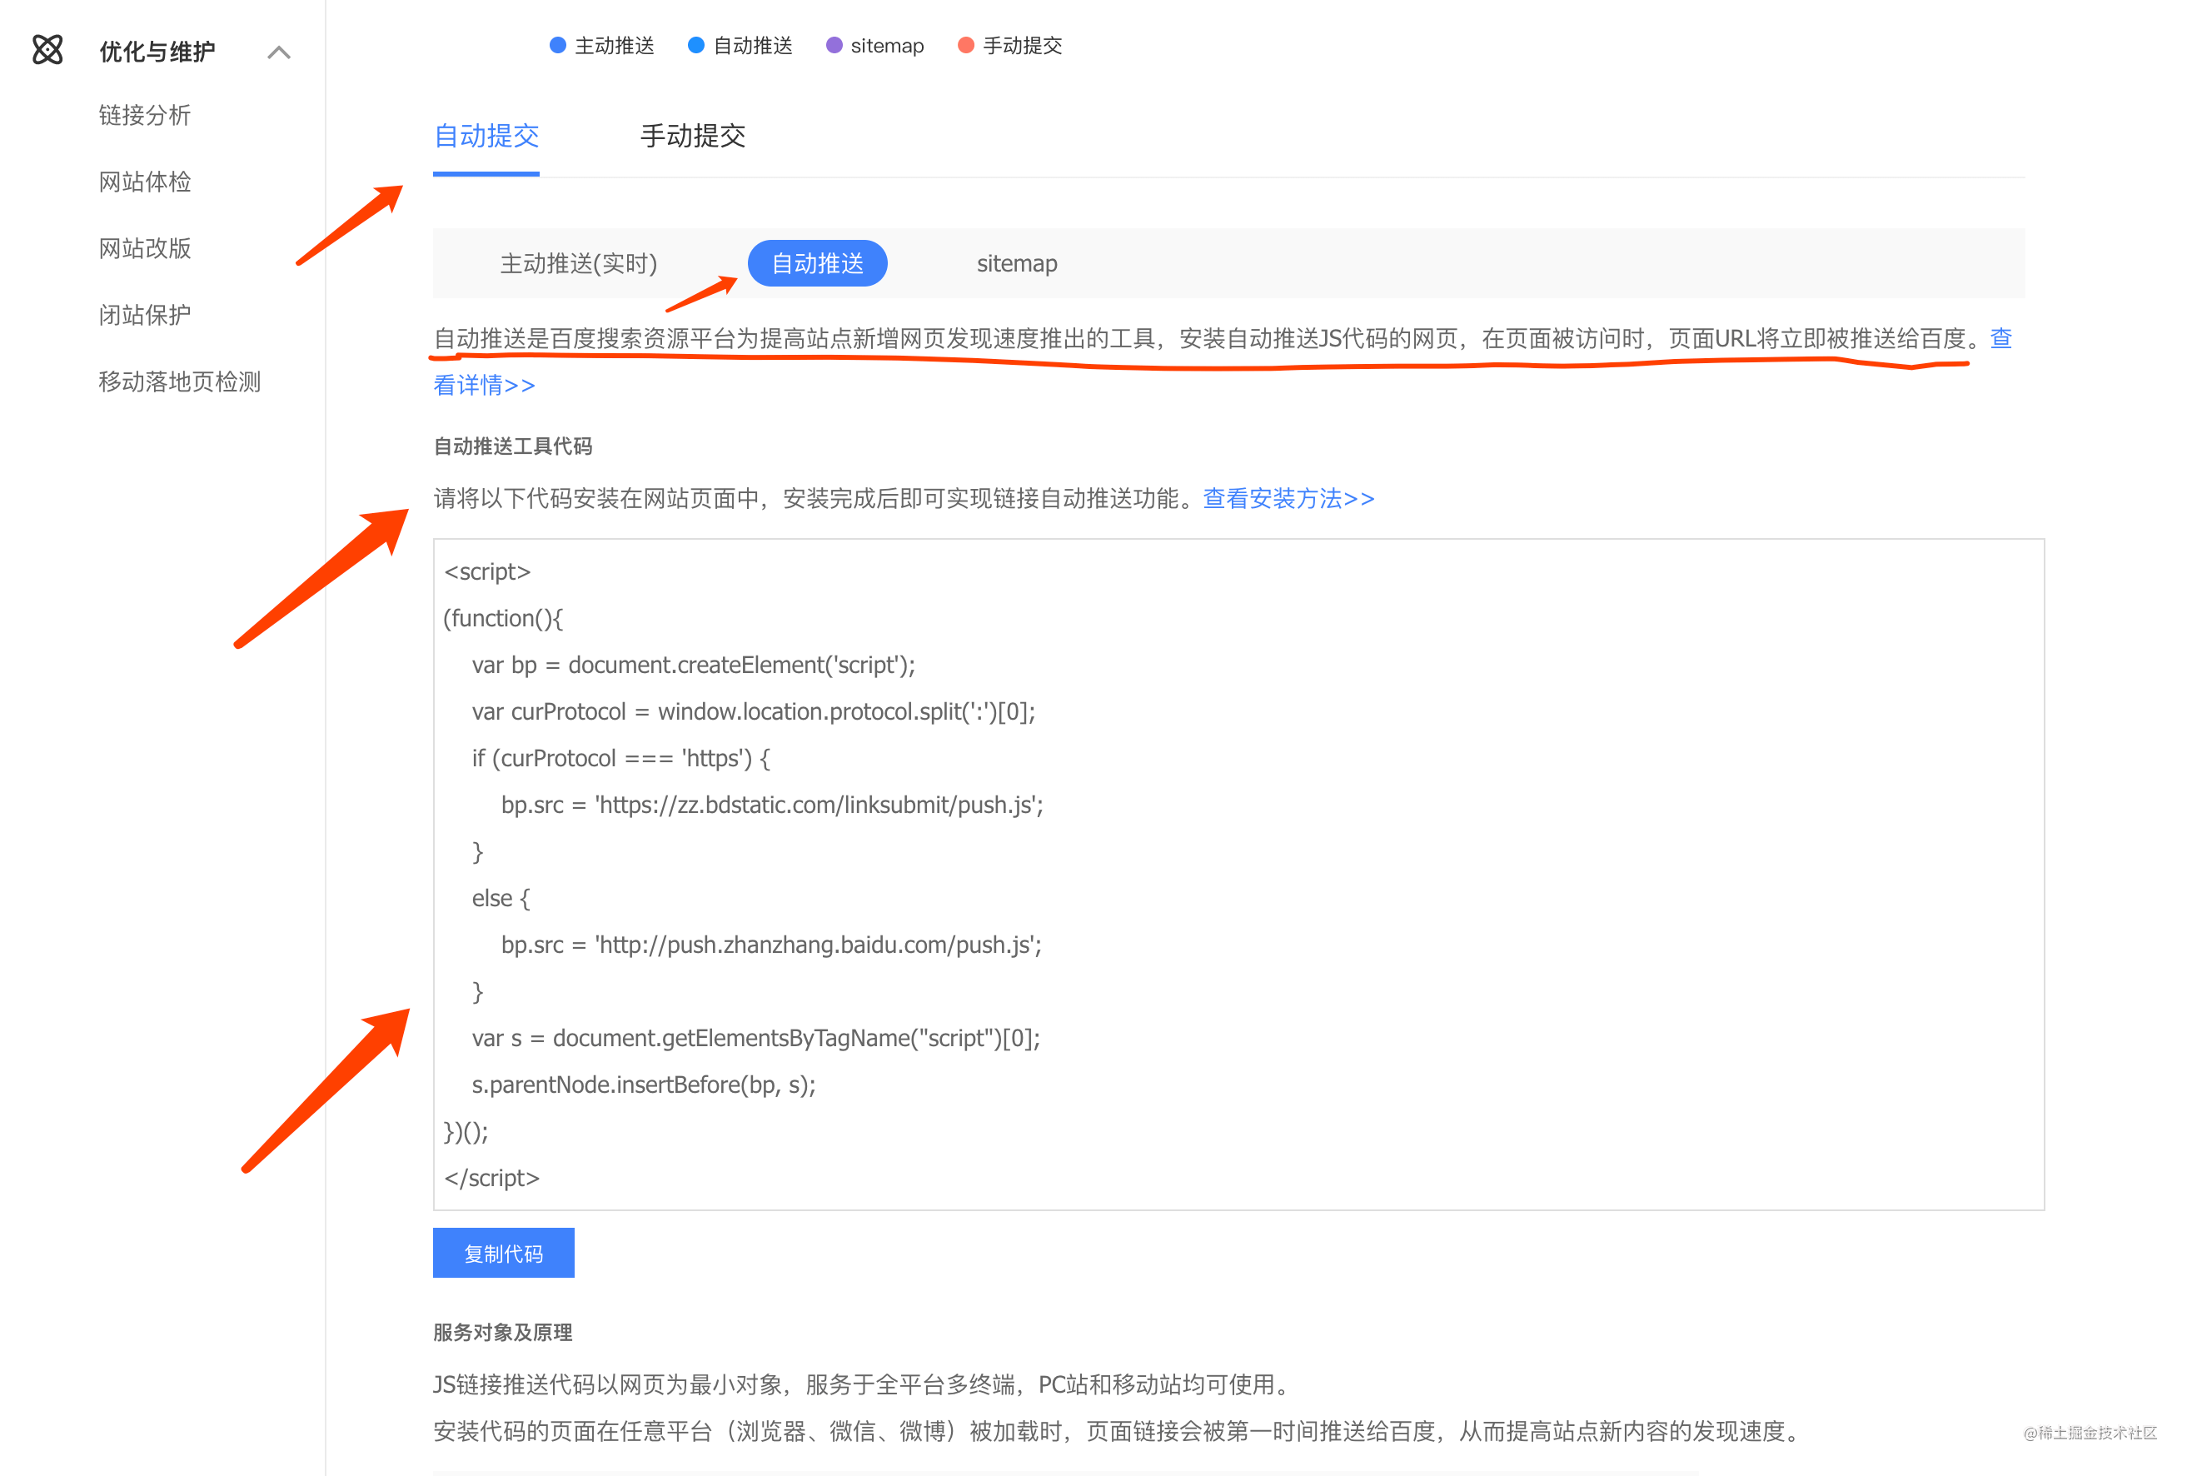Switch to the 自动提交 tab
The image size is (2192, 1476).
click(486, 137)
